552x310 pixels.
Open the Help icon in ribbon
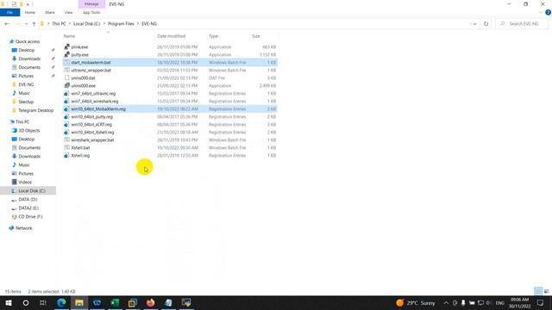(x=548, y=12)
